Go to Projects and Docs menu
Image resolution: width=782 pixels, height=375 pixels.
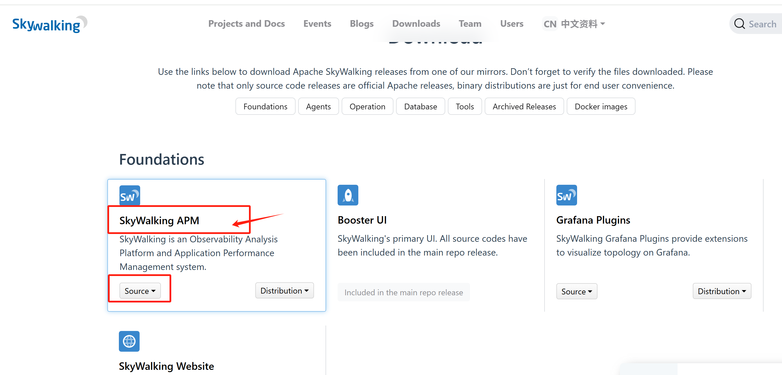(246, 24)
